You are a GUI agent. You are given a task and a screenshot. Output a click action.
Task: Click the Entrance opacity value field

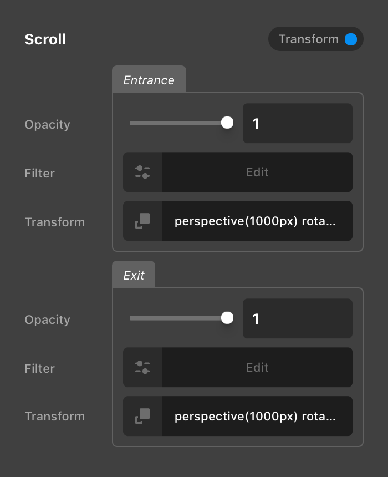[297, 123]
